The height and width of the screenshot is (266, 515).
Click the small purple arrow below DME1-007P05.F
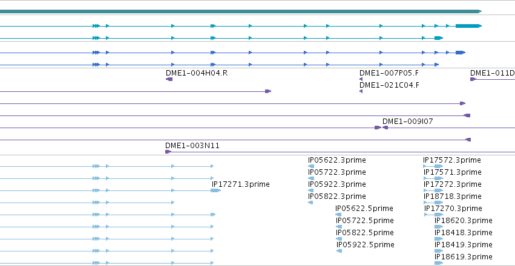pos(361,79)
